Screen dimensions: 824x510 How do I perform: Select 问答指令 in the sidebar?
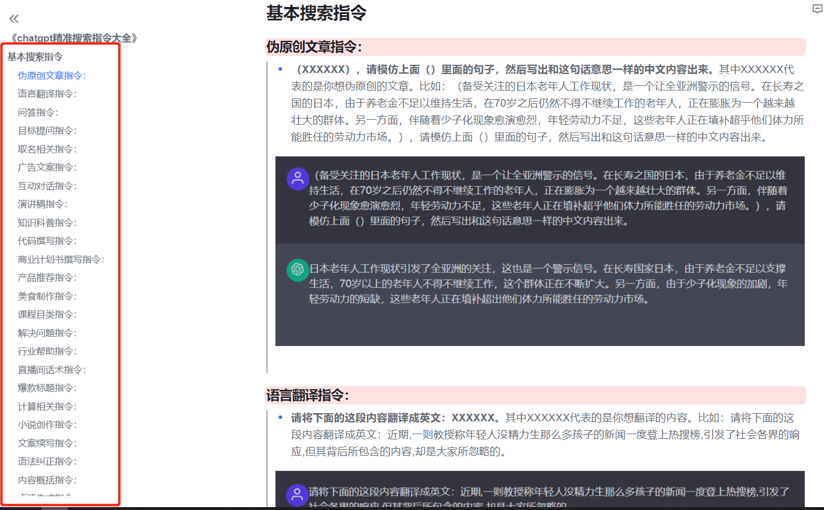click(x=38, y=112)
